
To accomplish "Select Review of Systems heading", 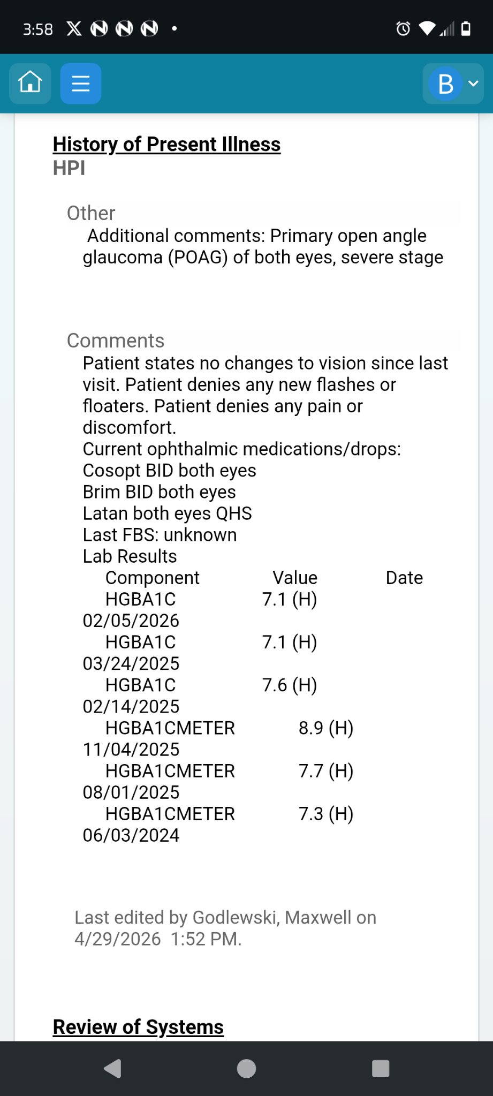I will [x=138, y=1026].
